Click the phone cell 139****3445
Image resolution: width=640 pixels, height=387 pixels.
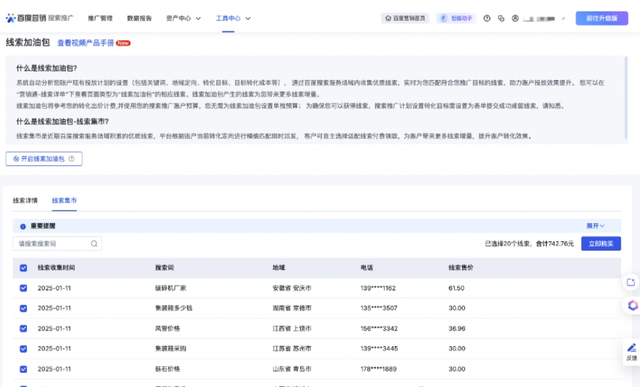point(379,349)
